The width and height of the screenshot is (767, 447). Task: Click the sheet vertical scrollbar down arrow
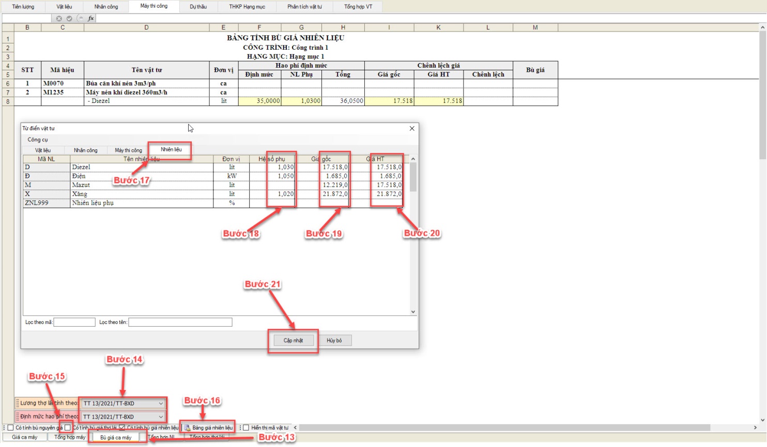tap(763, 420)
